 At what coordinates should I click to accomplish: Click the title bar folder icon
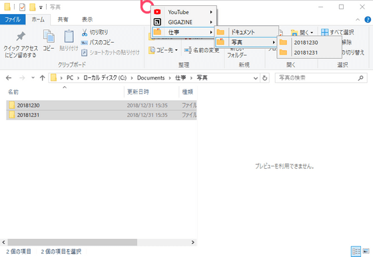[7, 7]
